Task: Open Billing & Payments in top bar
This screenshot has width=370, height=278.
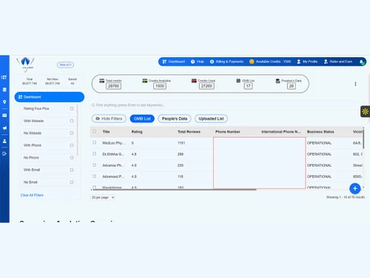Action: (226, 62)
